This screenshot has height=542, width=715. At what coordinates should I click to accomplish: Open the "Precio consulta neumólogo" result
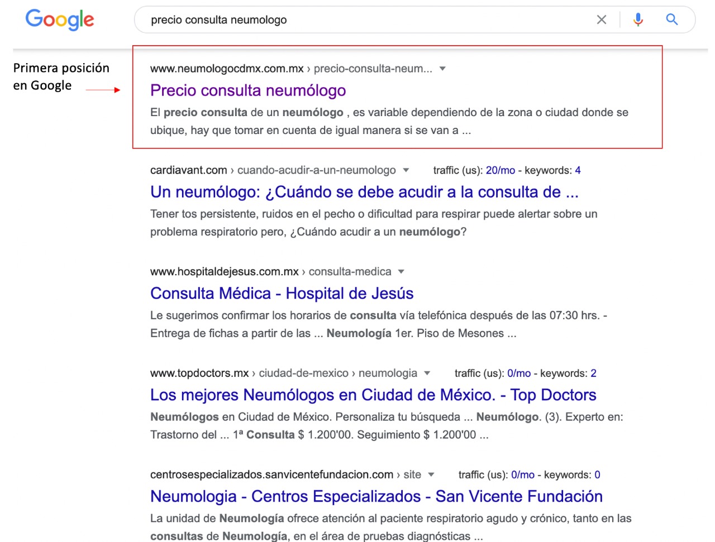pos(248,90)
